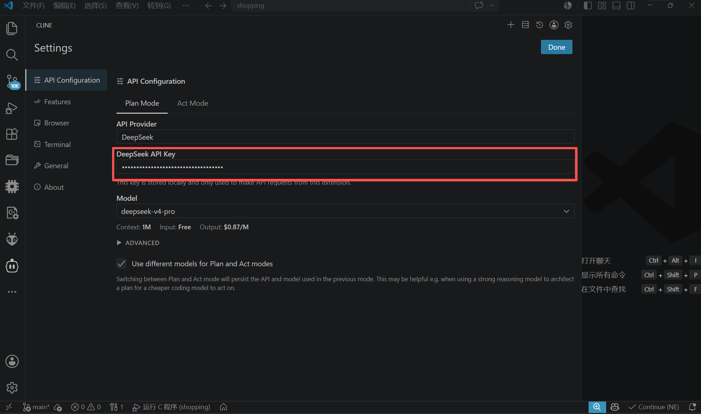Click the cloud sync icon in status bar
This screenshot has height=414, width=701.
[58, 407]
